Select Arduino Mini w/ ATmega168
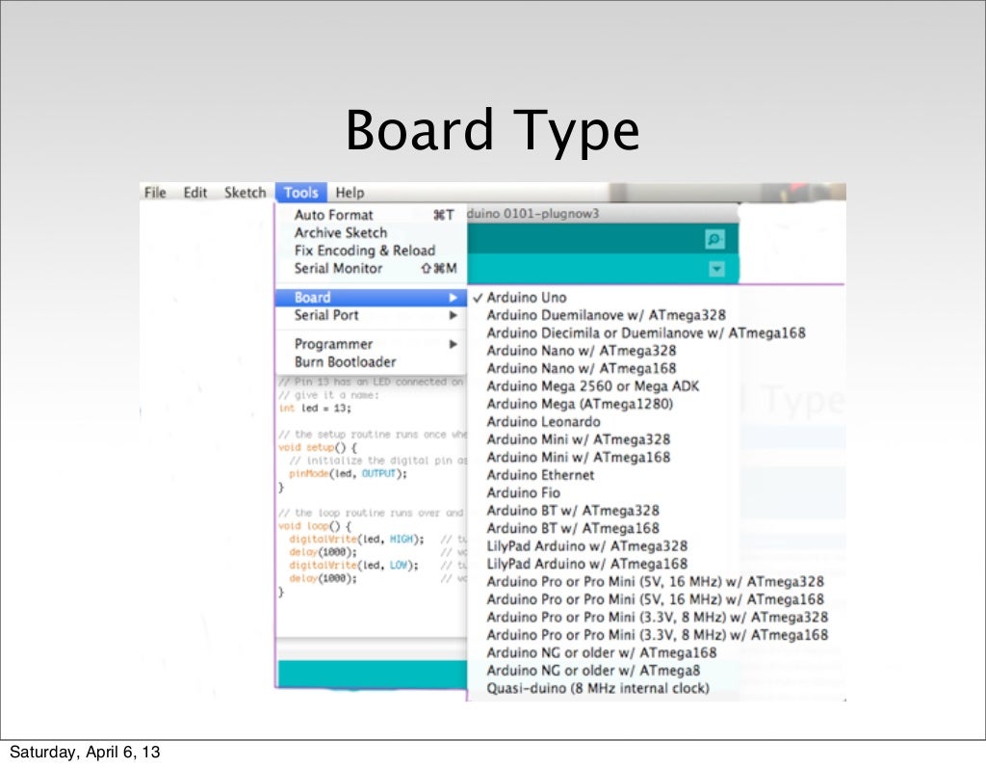 pos(656,458)
